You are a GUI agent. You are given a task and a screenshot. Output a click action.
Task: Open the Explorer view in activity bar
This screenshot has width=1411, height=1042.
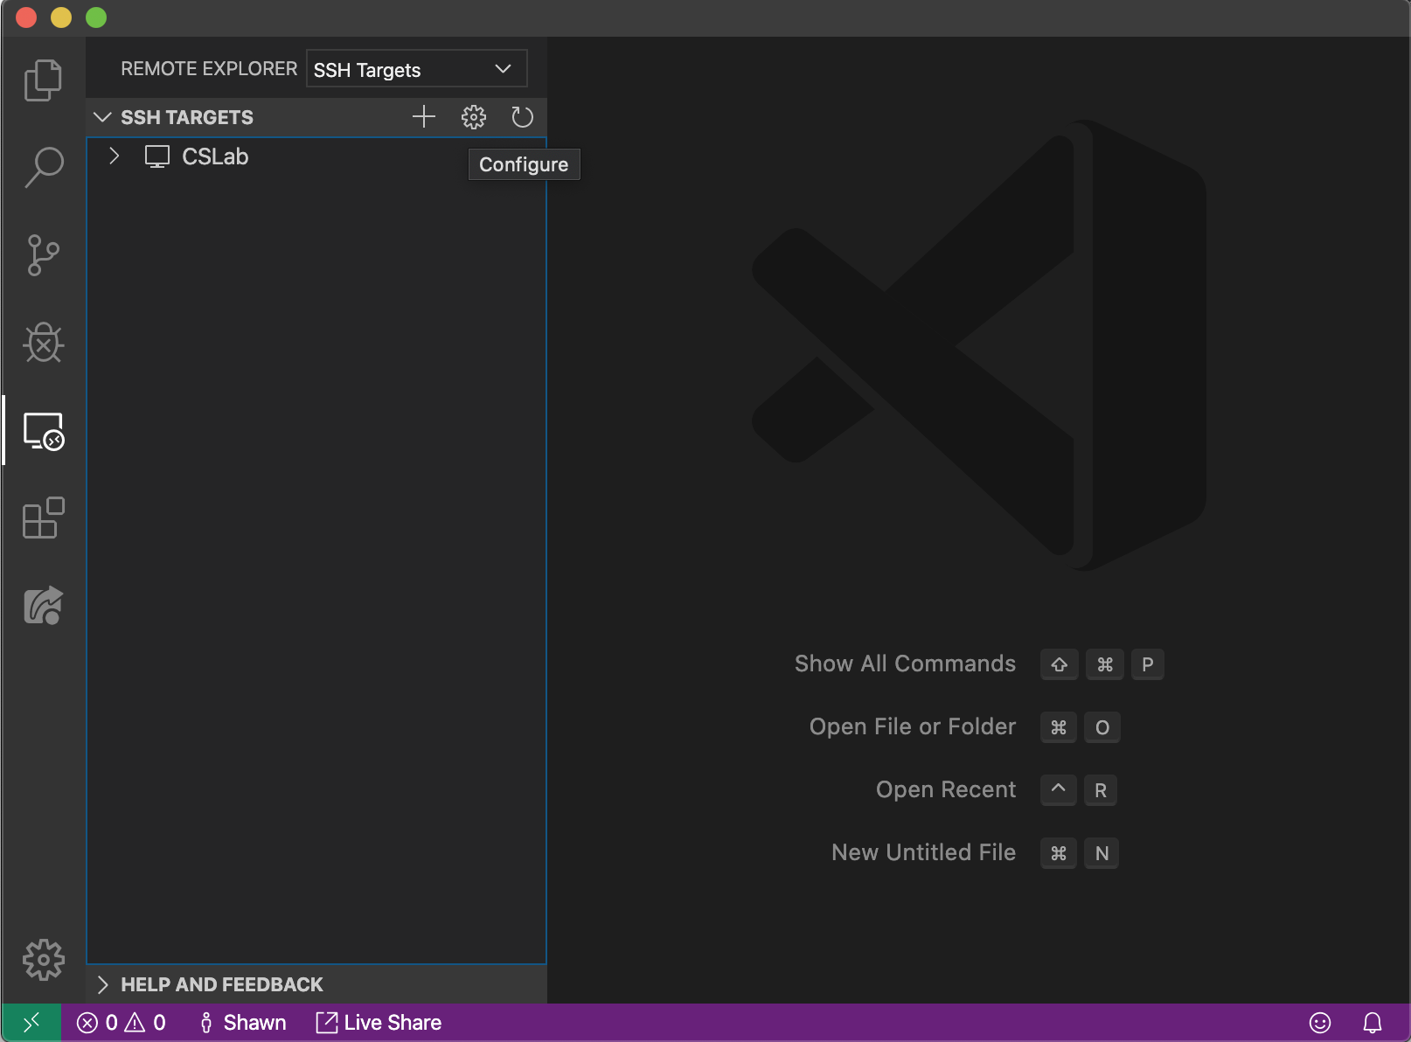(x=43, y=80)
